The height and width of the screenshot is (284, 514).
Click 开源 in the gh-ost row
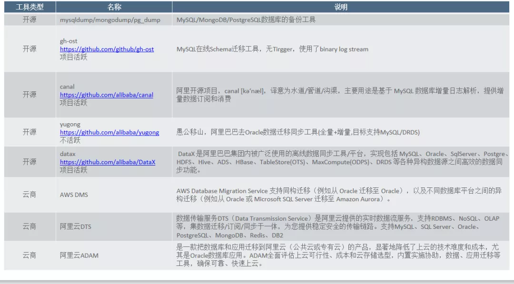coord(30,49)
